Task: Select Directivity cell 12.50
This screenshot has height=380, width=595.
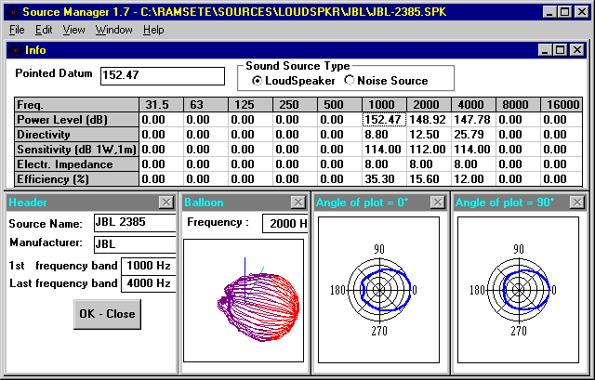Action: 429,135
